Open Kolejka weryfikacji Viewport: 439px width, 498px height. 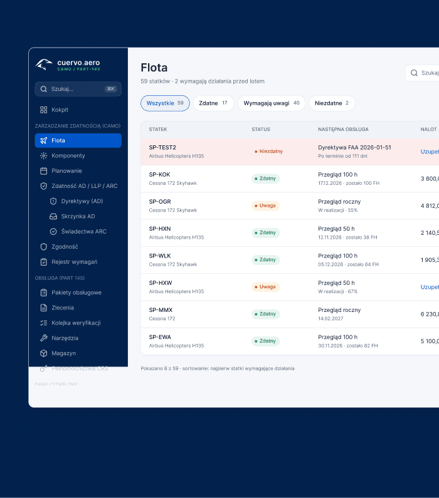(x=78, y=323)
